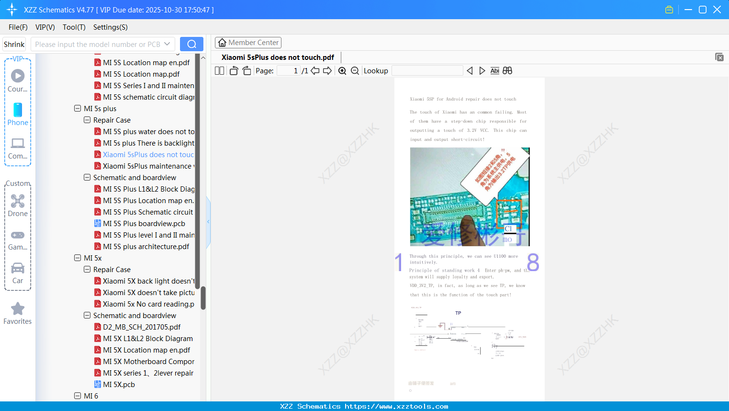Open MI 5S Plus L1&L2 Block Diagram
729x411 pixels.
click(145, 189)
